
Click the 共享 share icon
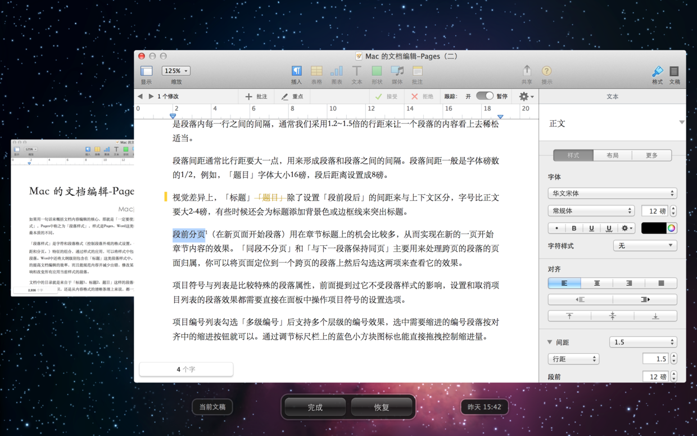[527, 70]
